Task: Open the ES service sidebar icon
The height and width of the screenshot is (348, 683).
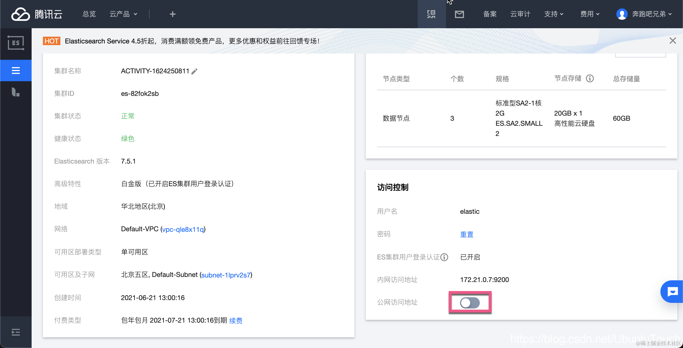Action: point(16,43)
